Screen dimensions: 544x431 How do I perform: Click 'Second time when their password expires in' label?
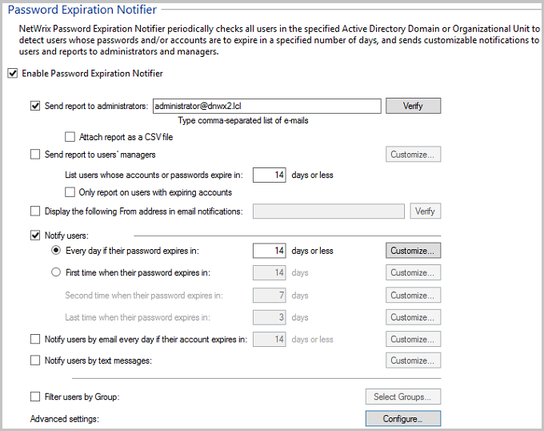point(144,295)
